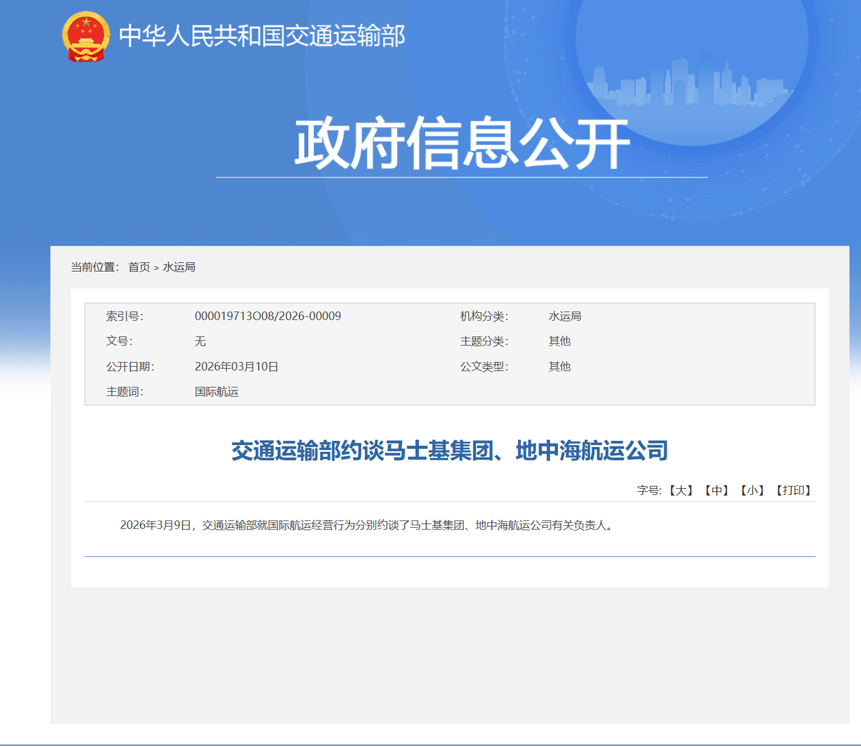
Task: Click 其他 next to 公文类型
Action: point(559,366)
